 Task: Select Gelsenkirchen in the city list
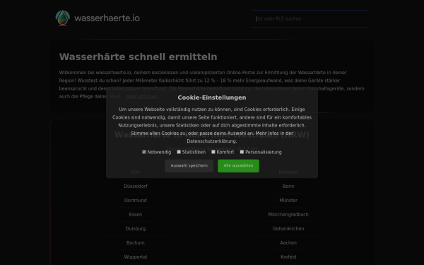tap(288, 229)
